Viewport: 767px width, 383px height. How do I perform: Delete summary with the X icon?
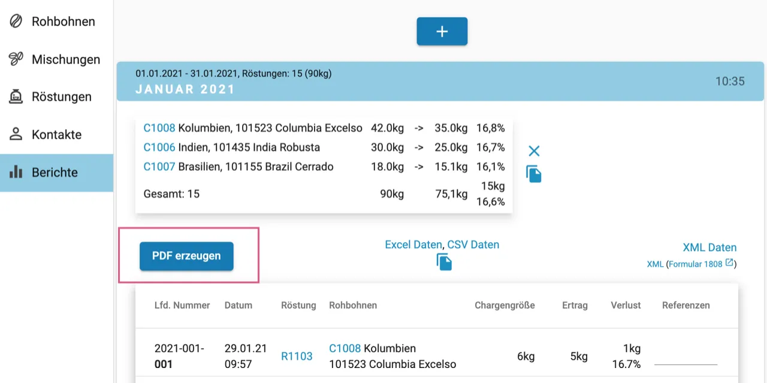534,150
